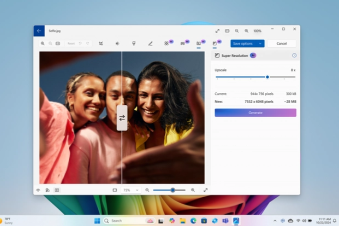Open File Explorer from the taskbar
Viewport: 339px width, 226px height.
coord(182,221)
